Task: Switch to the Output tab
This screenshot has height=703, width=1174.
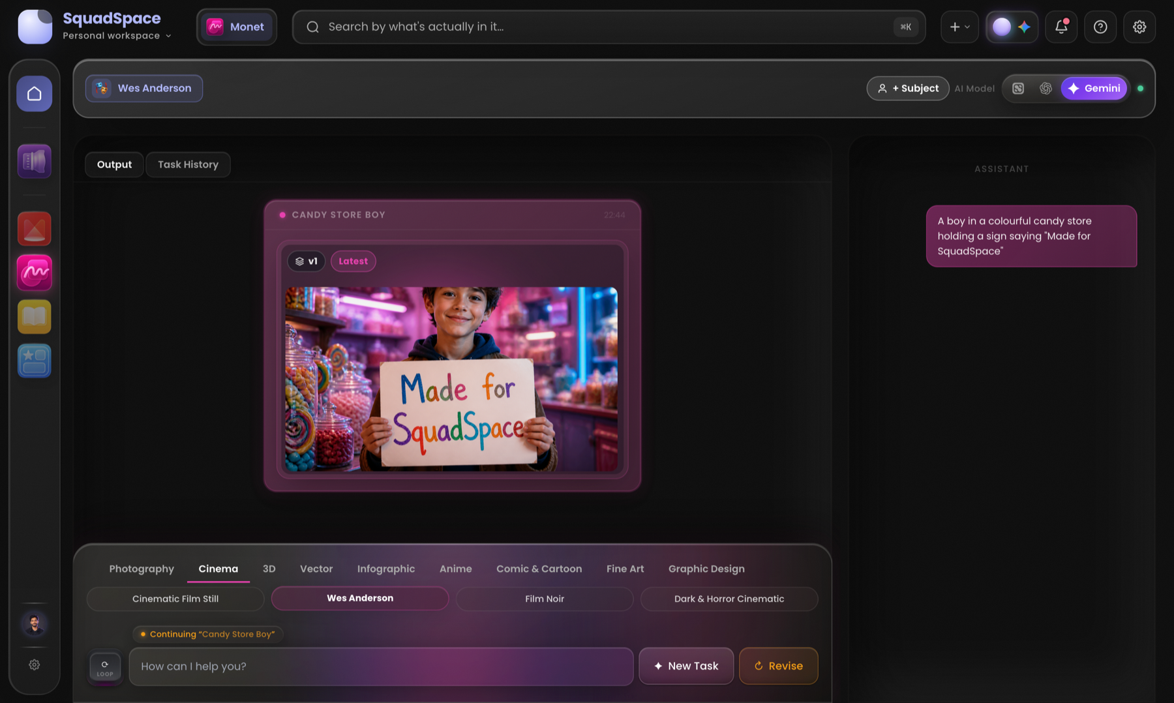Action: (x=114, y=164)
